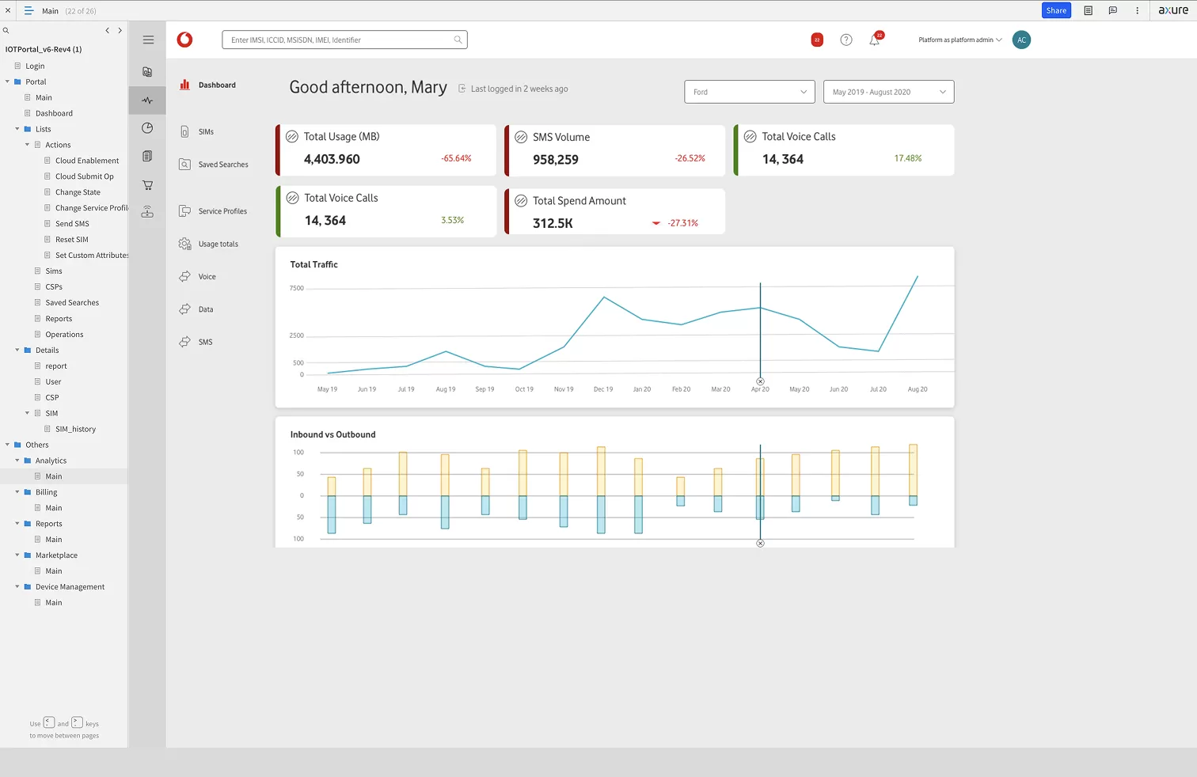This screenshot has width=1197, height=777.
Task: Open Axure more options kebab menu
Action: [1137, 11]
